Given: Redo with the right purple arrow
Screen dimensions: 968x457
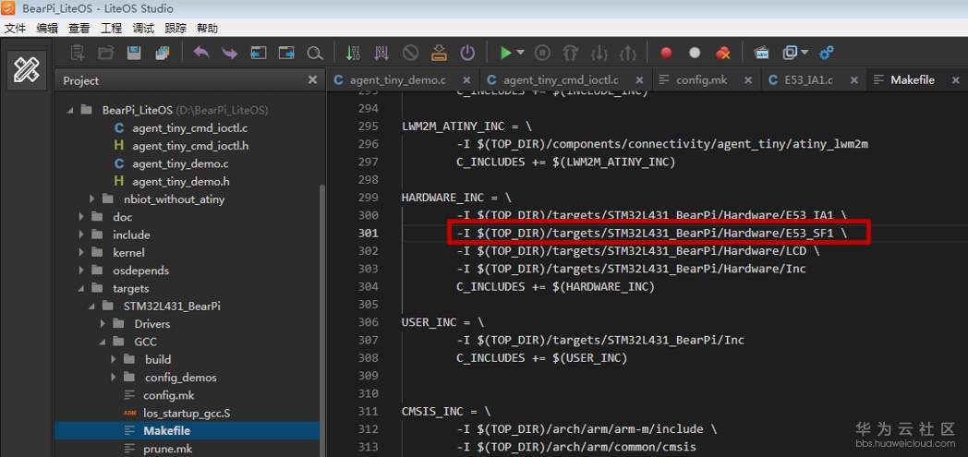Looking at the screenshot, I should pyautogui.click(x=230, y=53).
